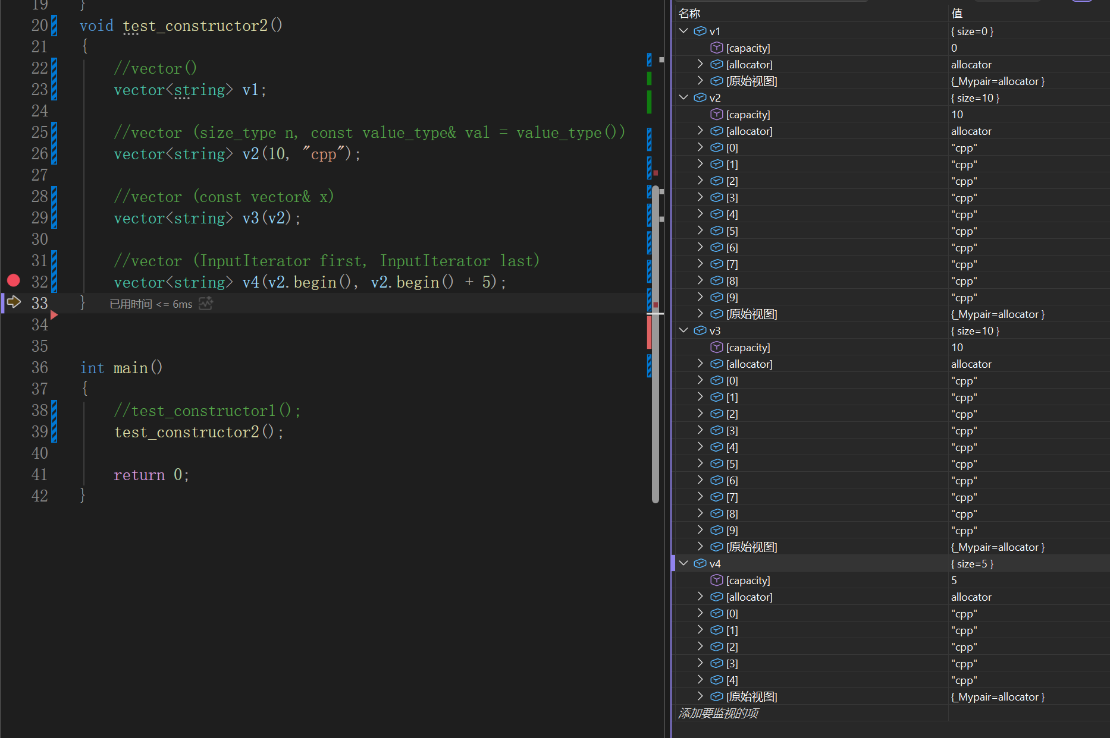Click the icon of v3 element [8]
1110x738 pixels.
717,513
